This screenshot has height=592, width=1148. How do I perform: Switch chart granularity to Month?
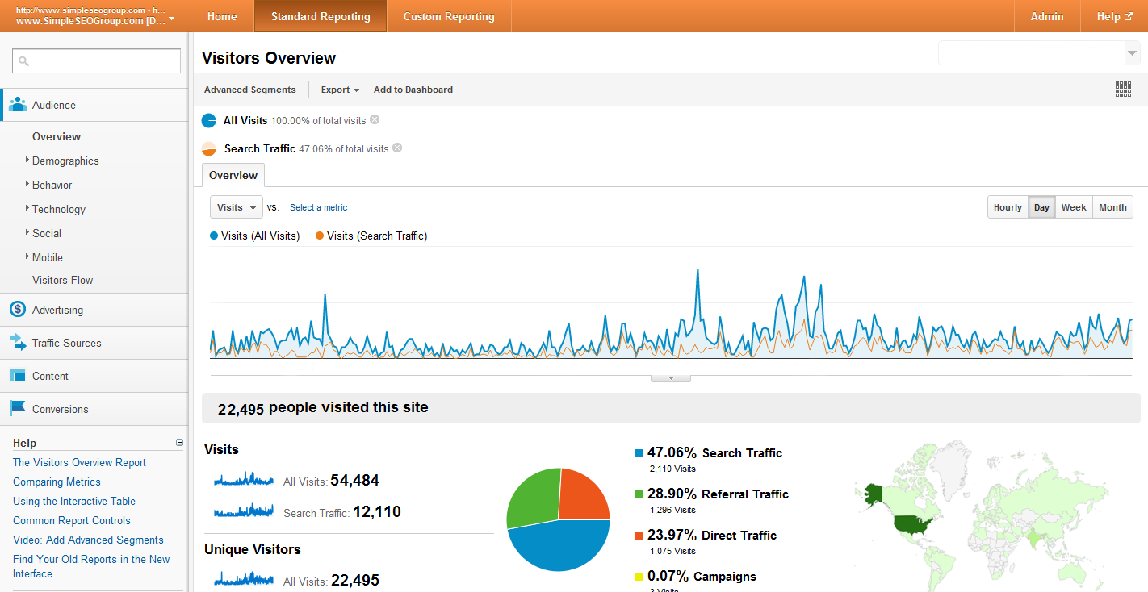point(1112,207)
